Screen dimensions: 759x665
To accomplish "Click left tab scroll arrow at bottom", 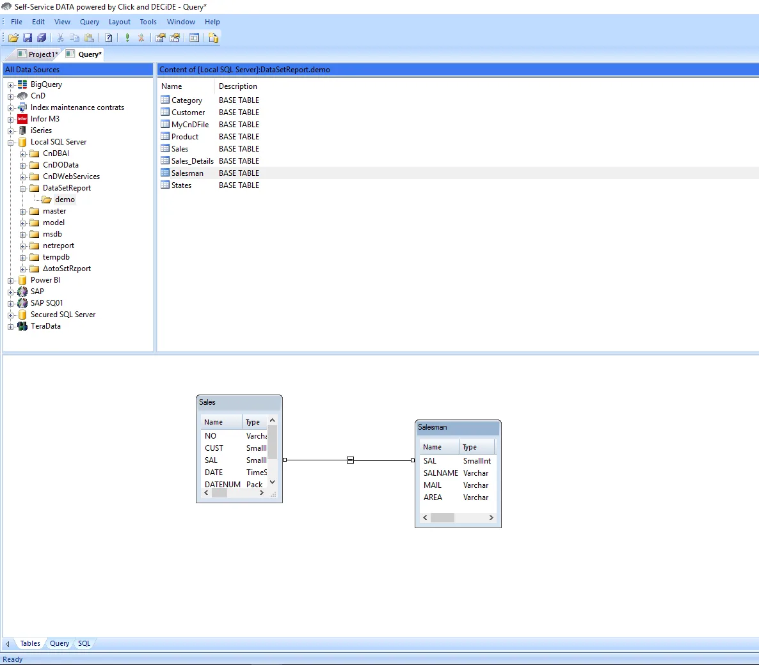I will (x=7, y=644).
